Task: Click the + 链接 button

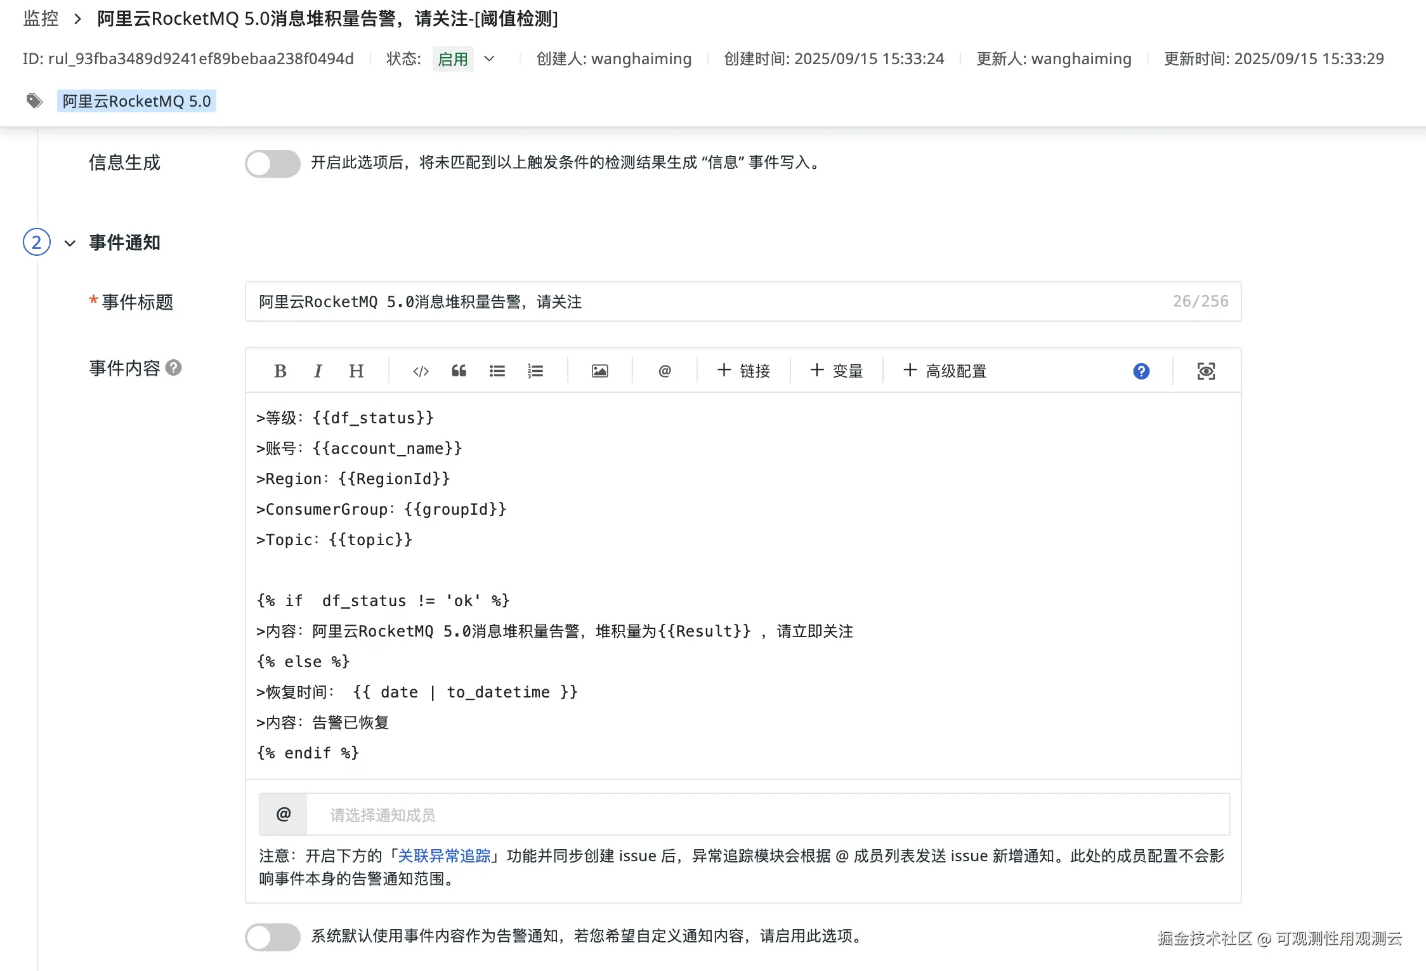Action: pyautogui.click(x=743, y=371)
